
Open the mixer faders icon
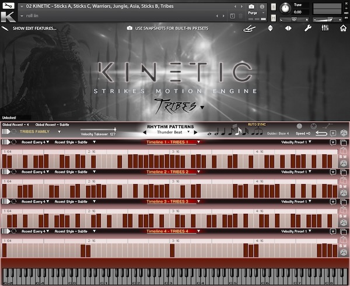324,28
